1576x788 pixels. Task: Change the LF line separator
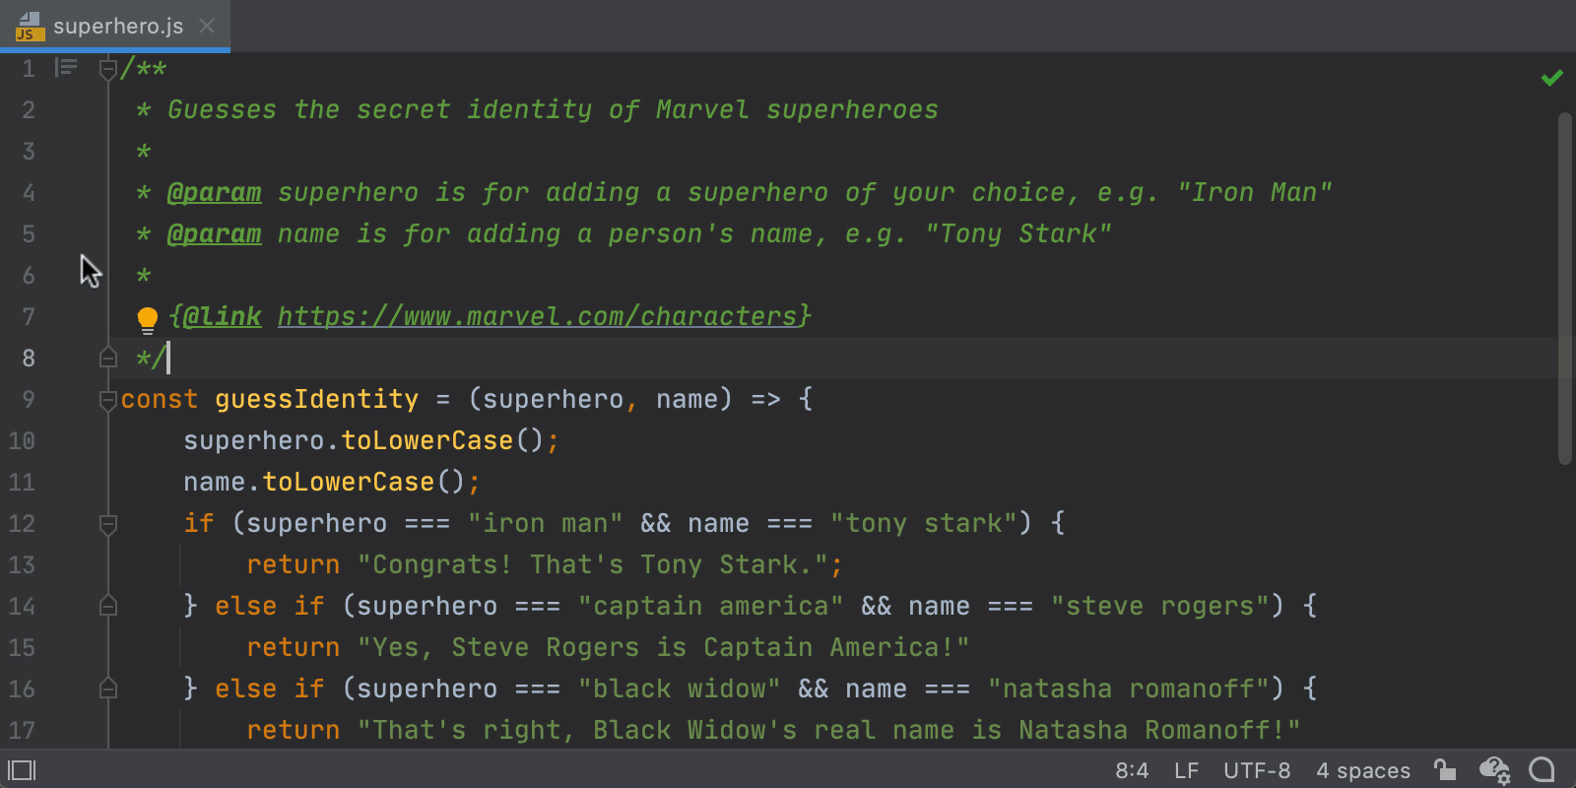coord(1186,770)
